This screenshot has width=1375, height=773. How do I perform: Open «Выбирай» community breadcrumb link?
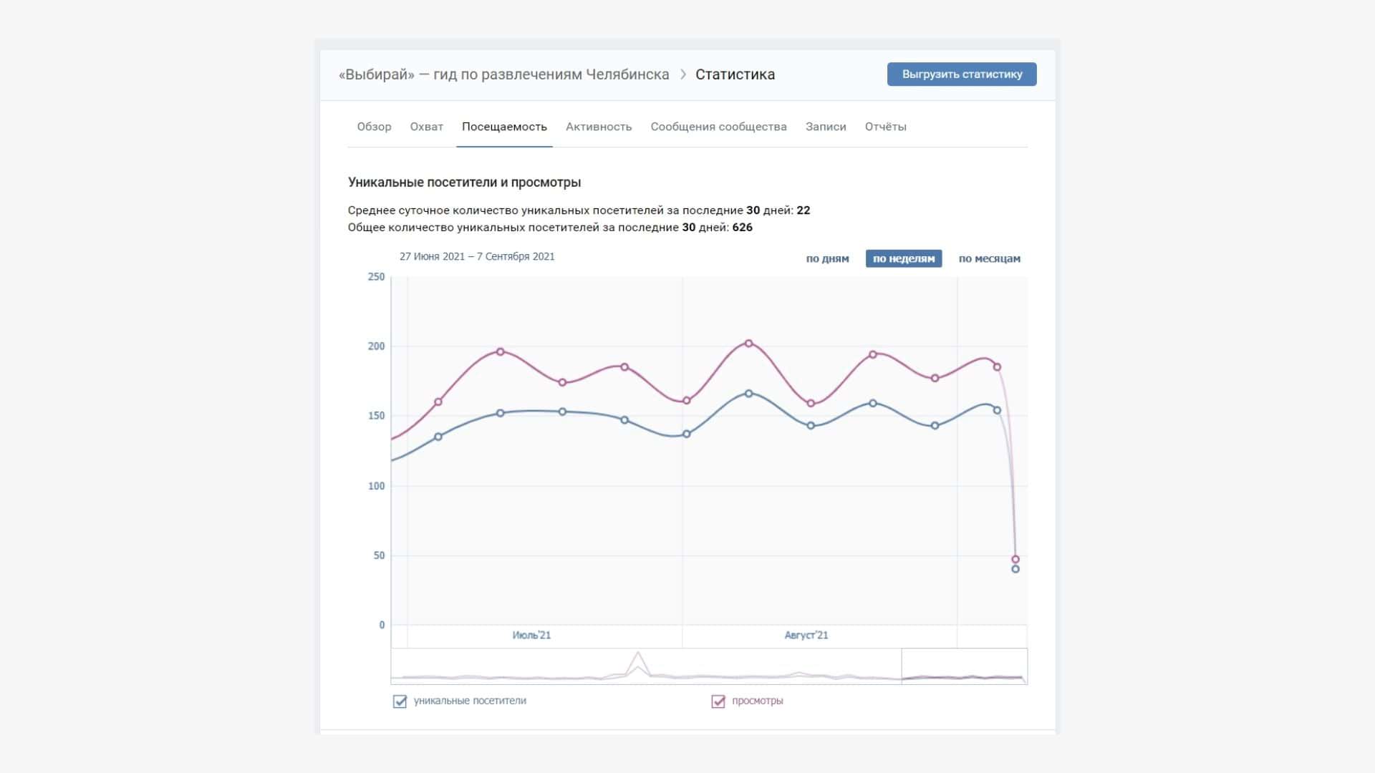(503, 74)
